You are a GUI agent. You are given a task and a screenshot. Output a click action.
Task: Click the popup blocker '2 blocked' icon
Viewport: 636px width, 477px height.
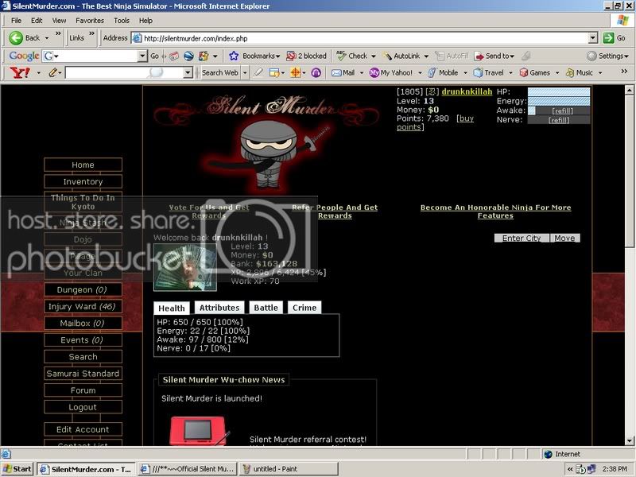(291, 56)
